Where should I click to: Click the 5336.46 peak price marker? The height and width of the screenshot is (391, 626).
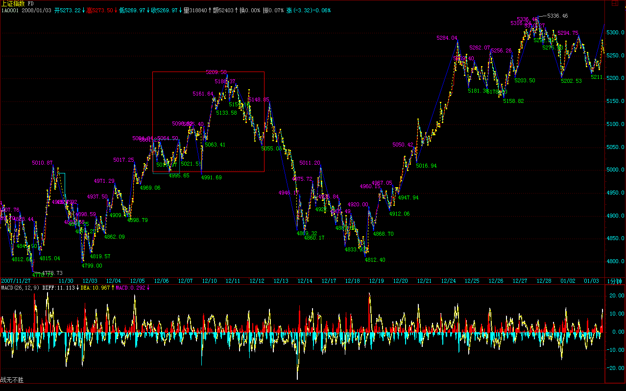point(557,16)
